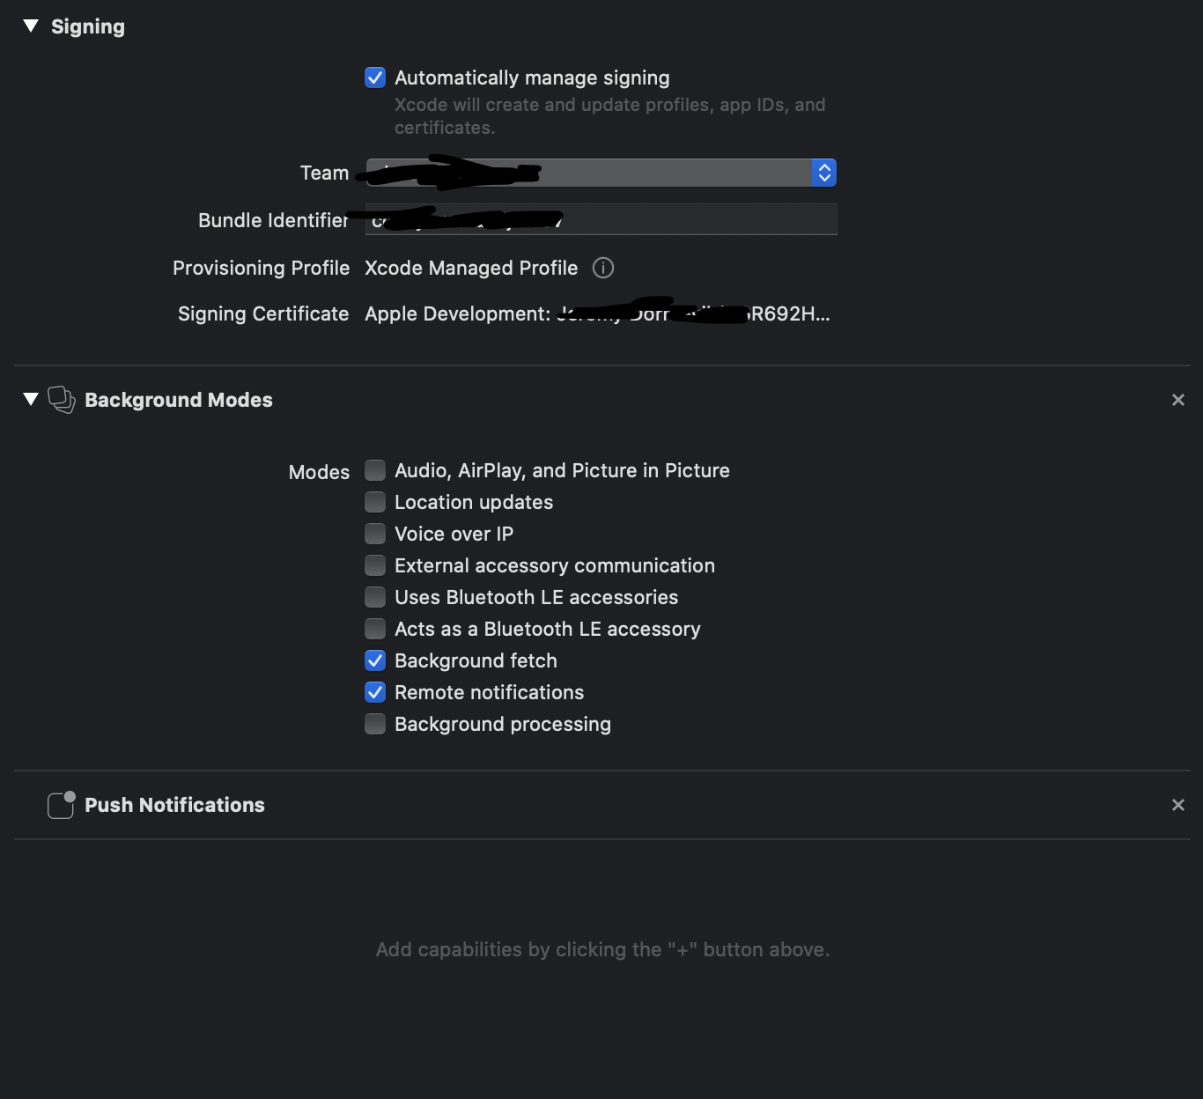Disable Background fetch mode

(375, 660)
